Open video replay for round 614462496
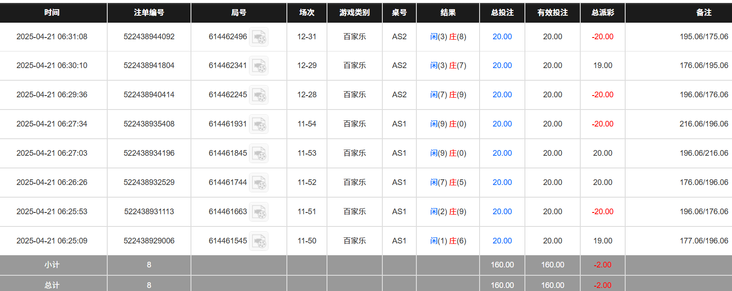The width and height of the screenshot is (732, 291). coord(259,37)
